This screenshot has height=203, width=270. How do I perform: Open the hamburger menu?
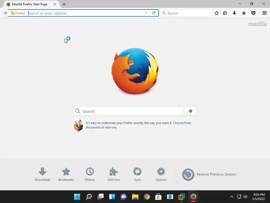tap(264, 13)
